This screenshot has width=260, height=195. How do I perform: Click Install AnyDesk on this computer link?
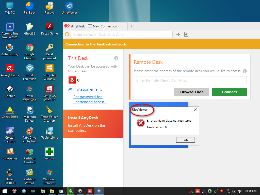(x=87, y=128)
